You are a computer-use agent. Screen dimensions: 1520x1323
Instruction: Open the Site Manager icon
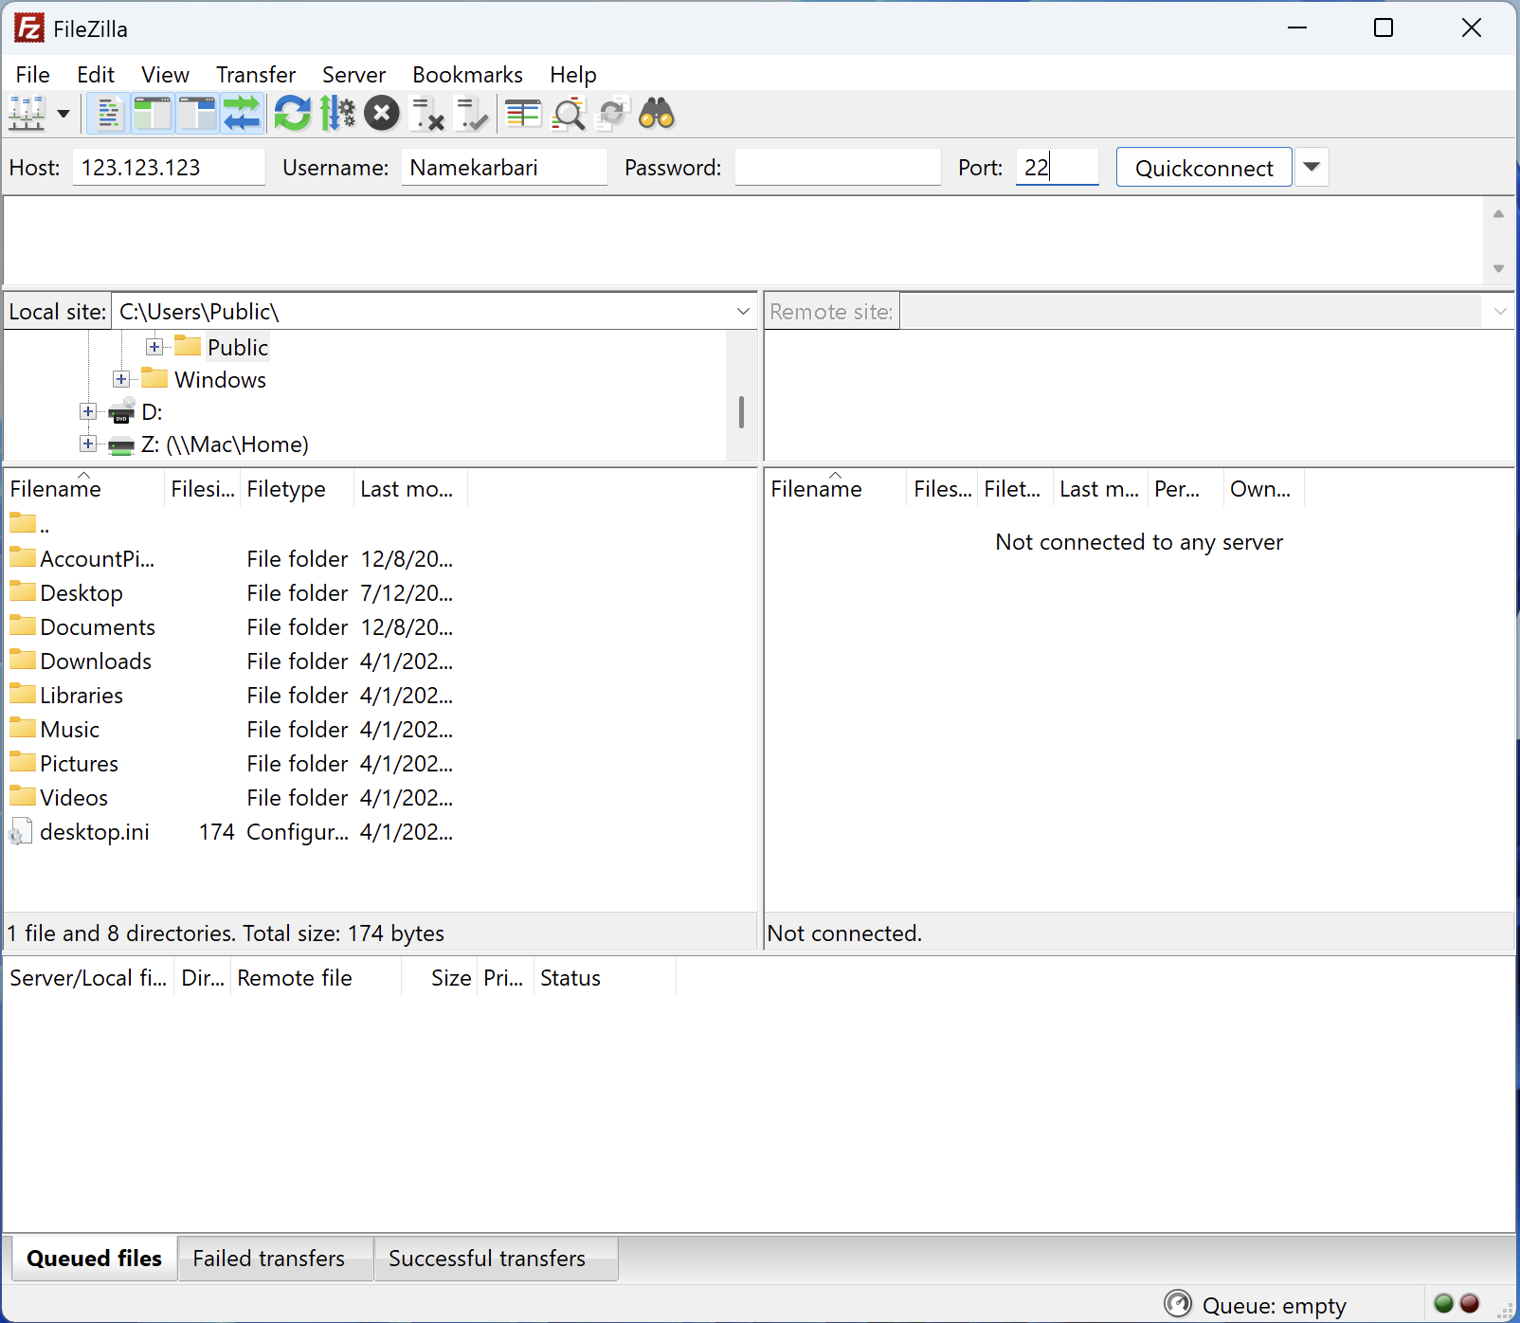click(x=27, y=114)
